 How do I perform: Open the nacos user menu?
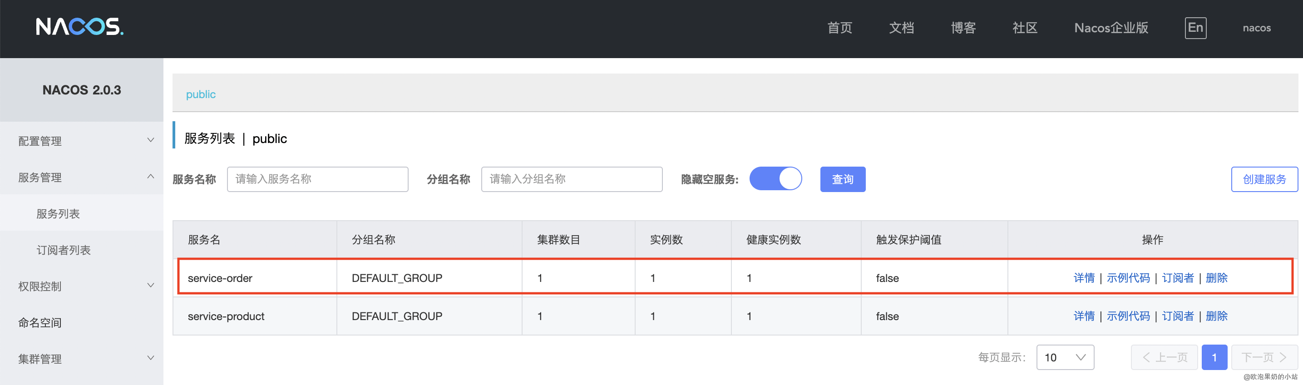click(1257, 28)
